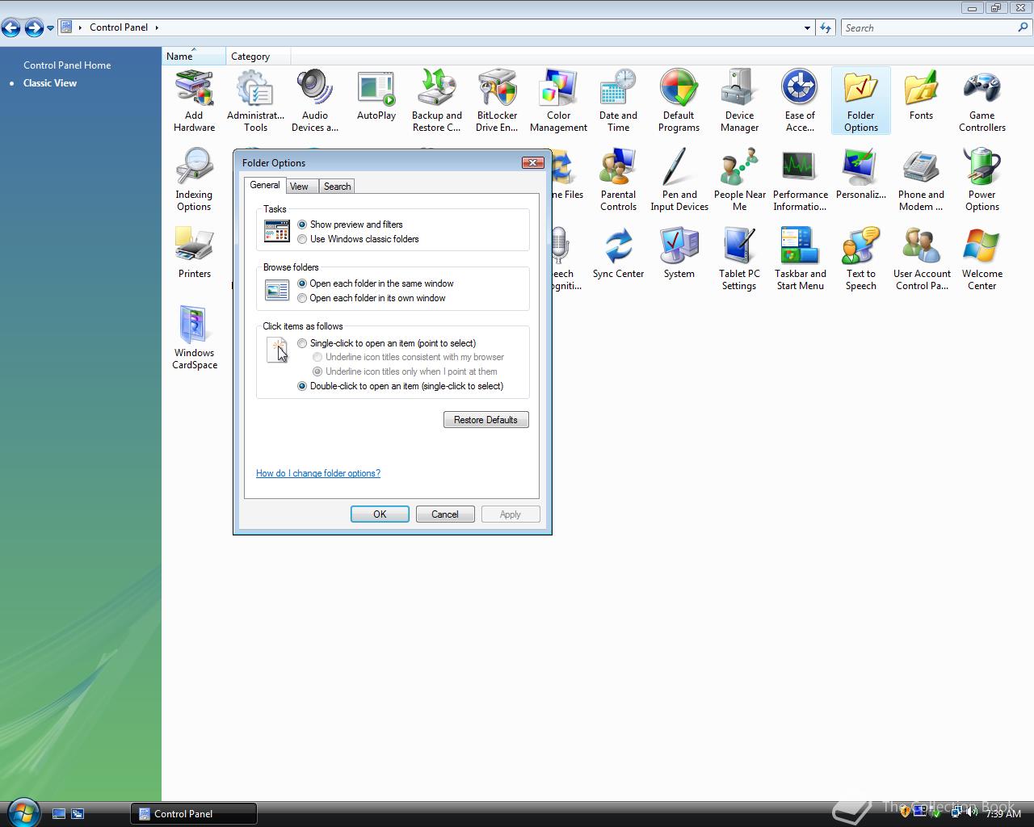Select Show preview and filters option

(x=350, y=225)
